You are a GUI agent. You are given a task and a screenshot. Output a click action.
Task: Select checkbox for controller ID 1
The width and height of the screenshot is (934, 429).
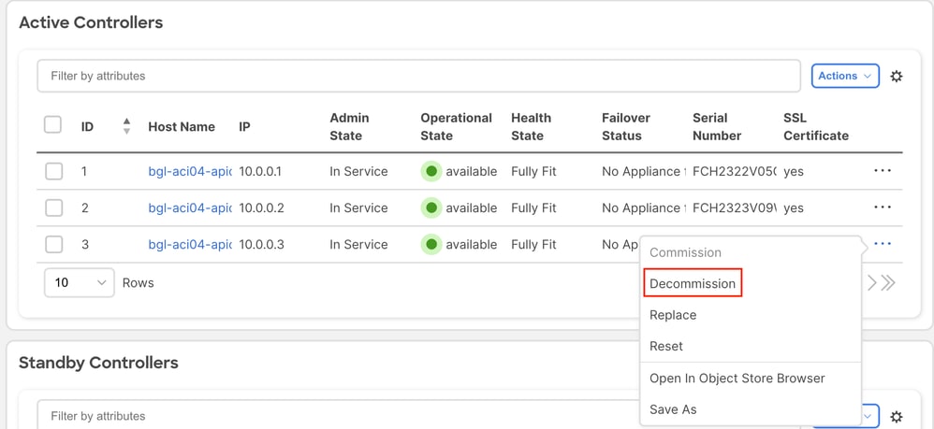(x=54, y=171)
